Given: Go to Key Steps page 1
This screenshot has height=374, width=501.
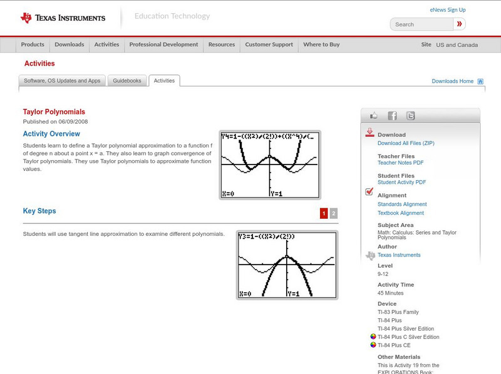Looking at the screenshot, I should (x=324, y=213).
